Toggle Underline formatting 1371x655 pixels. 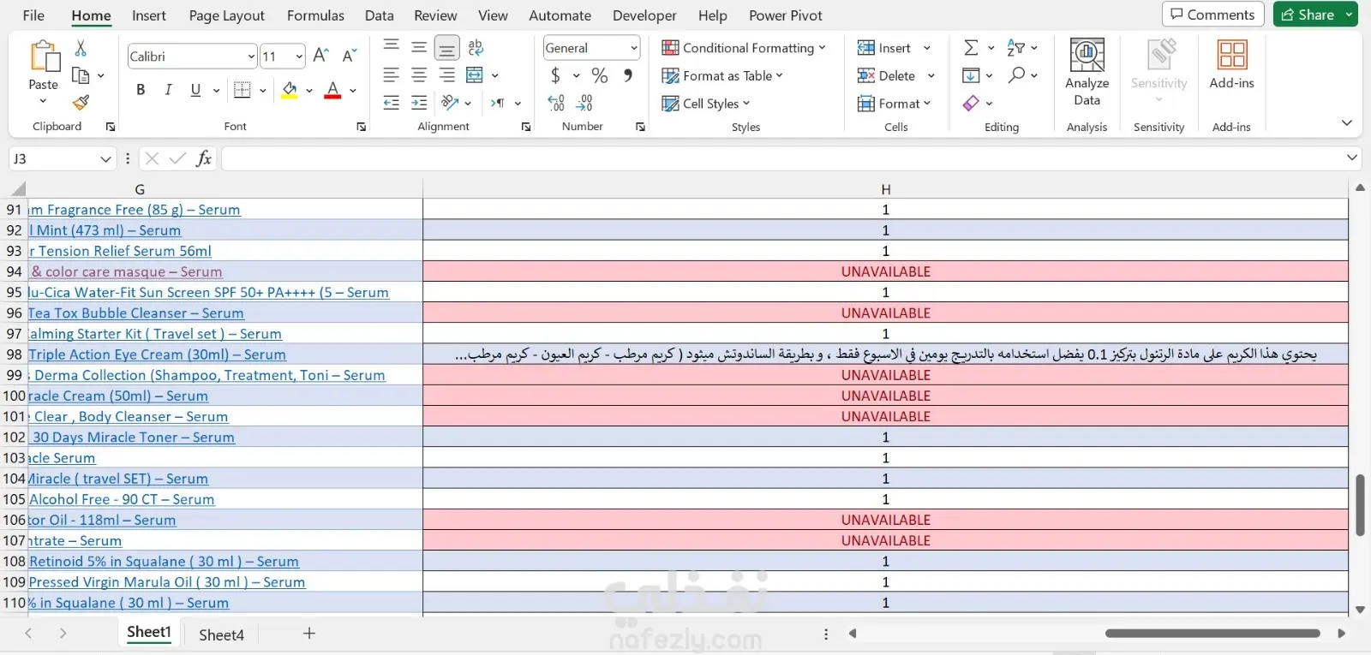click(195, 90)
